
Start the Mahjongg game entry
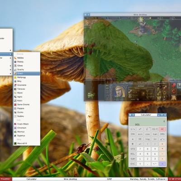pos(27,77)
